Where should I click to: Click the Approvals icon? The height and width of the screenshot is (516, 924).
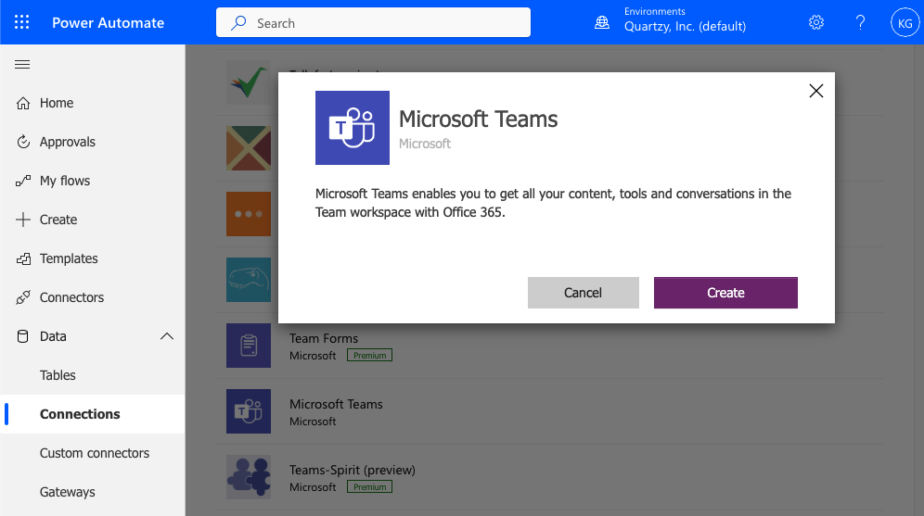point(23,142)
